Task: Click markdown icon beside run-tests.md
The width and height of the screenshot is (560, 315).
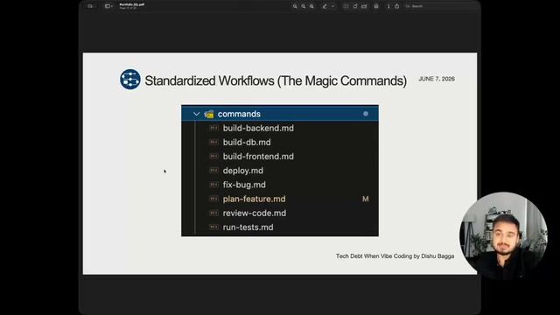Action: 213,227
